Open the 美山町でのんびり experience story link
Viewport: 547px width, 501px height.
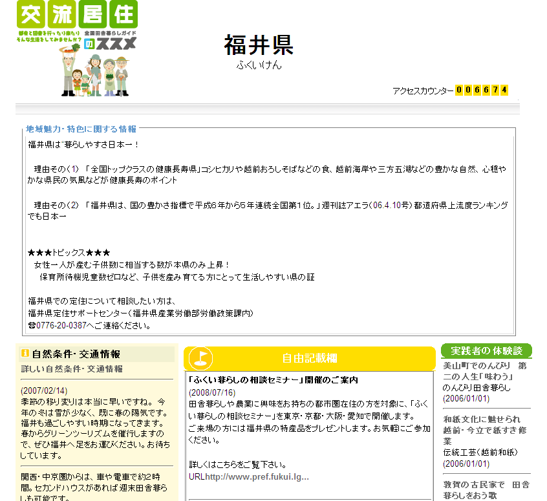click(x=485, y=371)
